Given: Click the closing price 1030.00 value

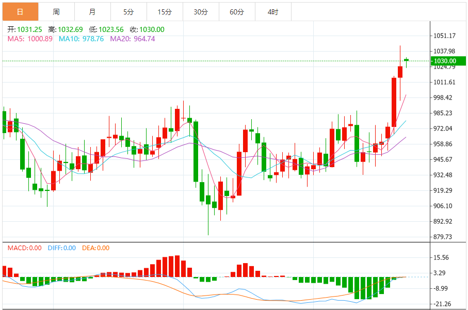Looking at the screenshot, I should (x=152, y=29).
